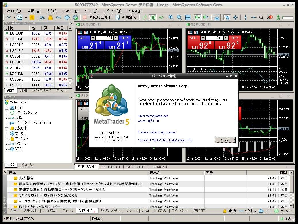Open the chart type line icon in toolbar
This screenshot has height=224, width=298.
click(x=9, y=18)
